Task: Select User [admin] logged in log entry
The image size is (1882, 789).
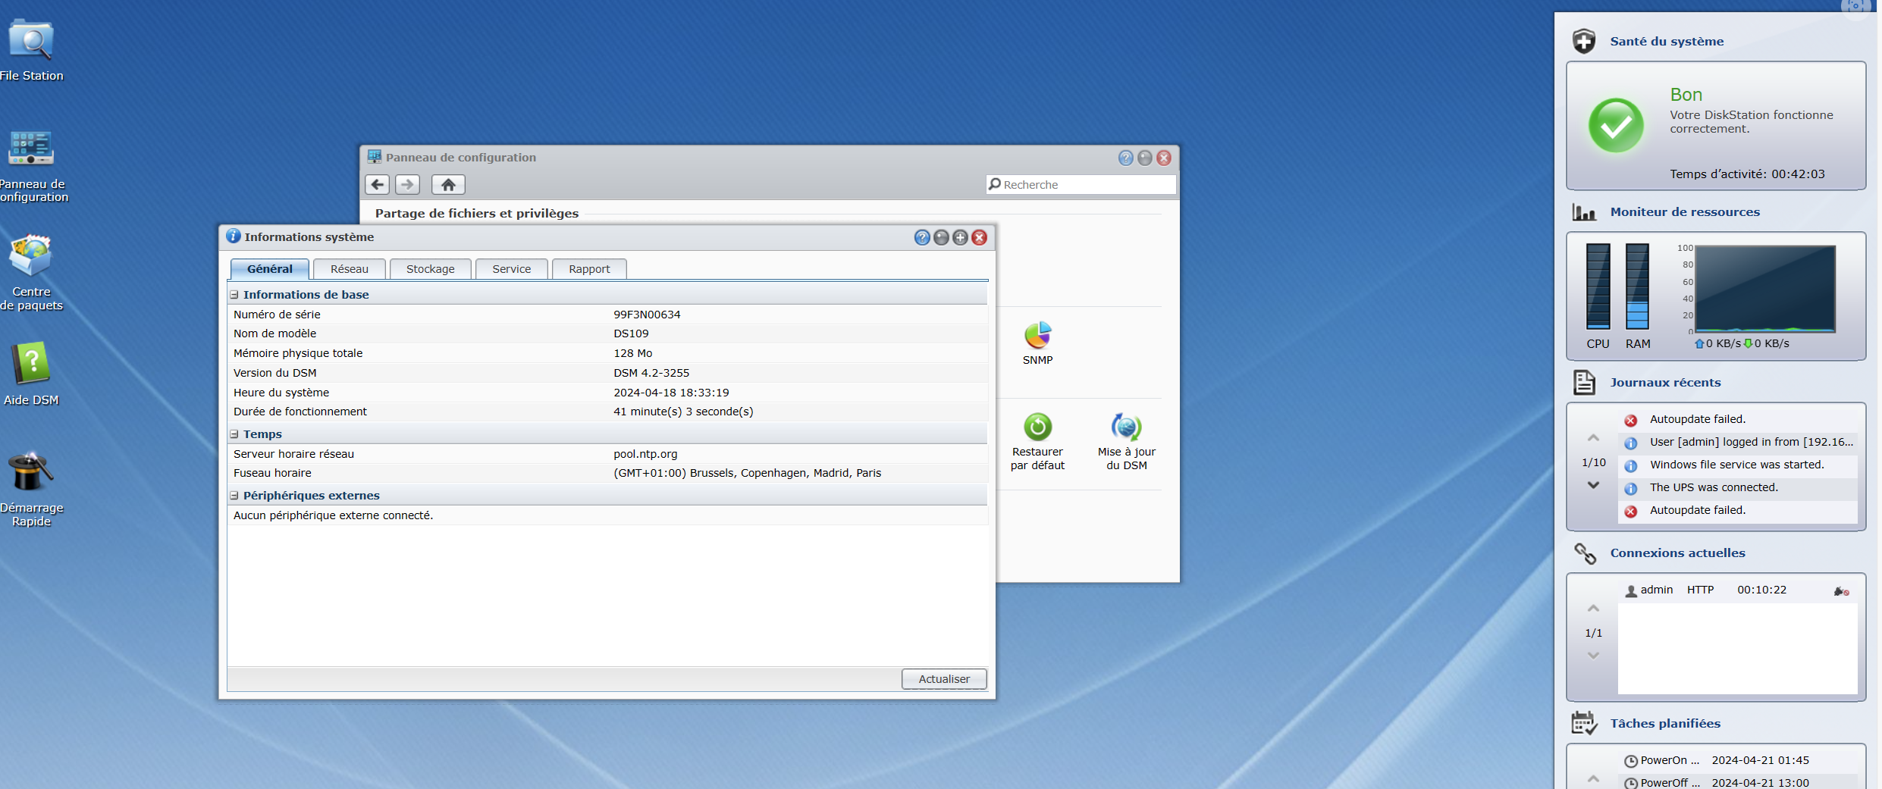Action: tap(1737, 443)
